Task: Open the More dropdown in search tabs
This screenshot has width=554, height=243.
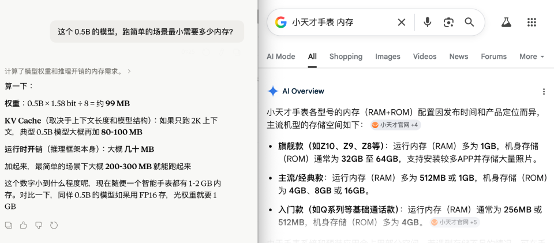Action: [531, 57]
